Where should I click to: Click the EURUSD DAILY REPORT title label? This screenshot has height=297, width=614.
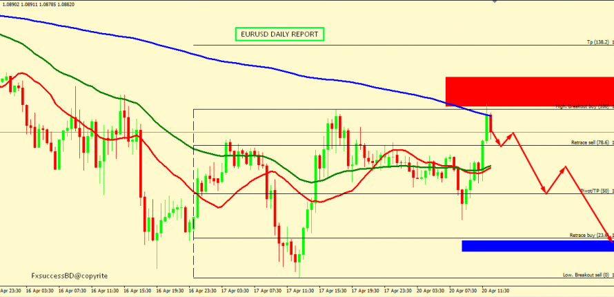[279, 34]
